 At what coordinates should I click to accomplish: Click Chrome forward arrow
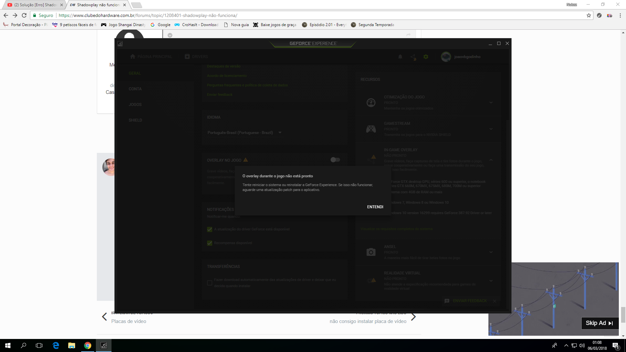point(15,15)
